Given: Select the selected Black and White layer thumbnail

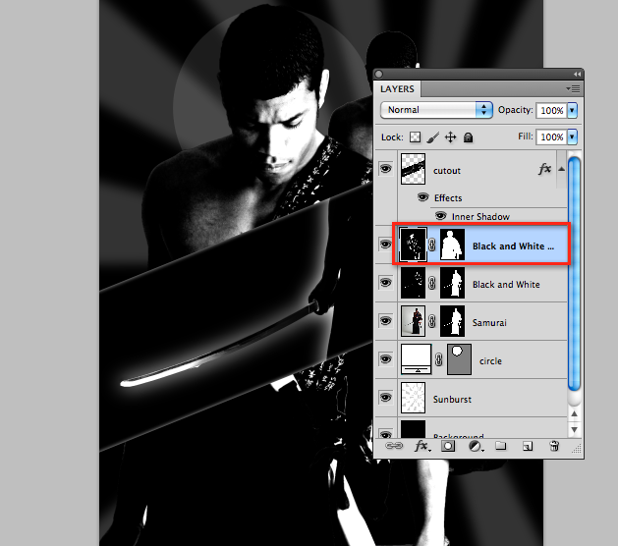Looking at the screenshot, I should tap(413, 245).
